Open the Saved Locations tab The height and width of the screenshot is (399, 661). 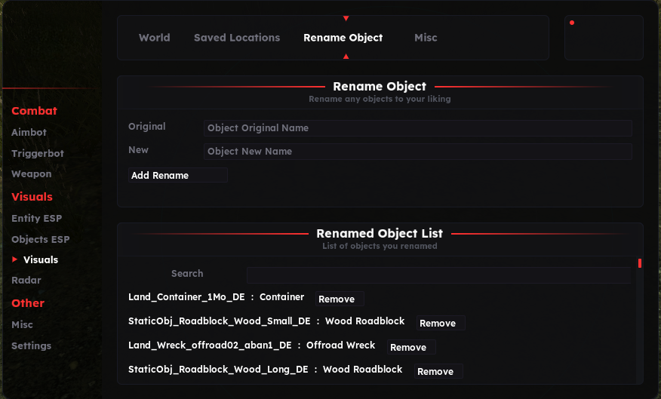coord(237,38)
